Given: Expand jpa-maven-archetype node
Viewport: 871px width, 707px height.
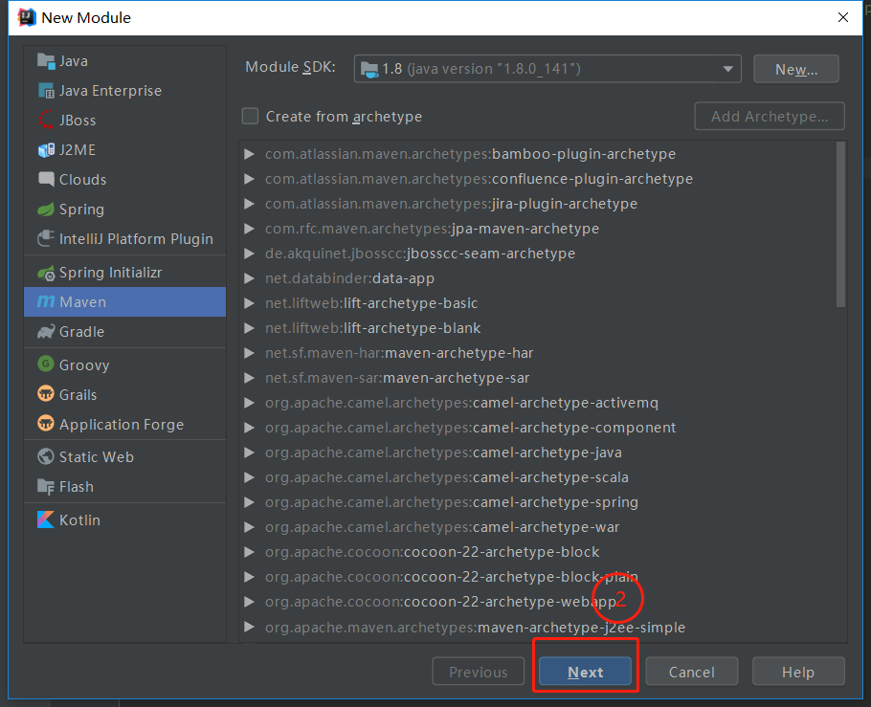Looking at the screenshot, I should [x=250, y=229].
